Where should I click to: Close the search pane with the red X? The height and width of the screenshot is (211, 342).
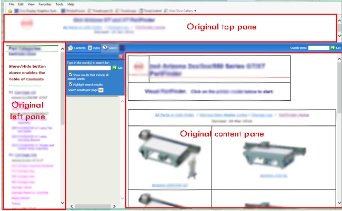tap(121, 57)
